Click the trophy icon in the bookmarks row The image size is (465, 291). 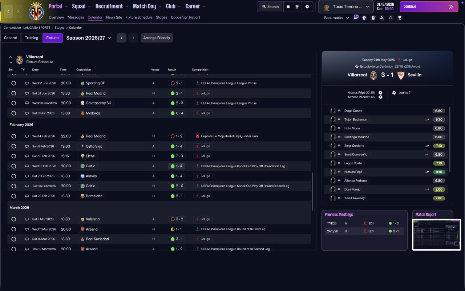pyautogui.click(x=400, y=18)
